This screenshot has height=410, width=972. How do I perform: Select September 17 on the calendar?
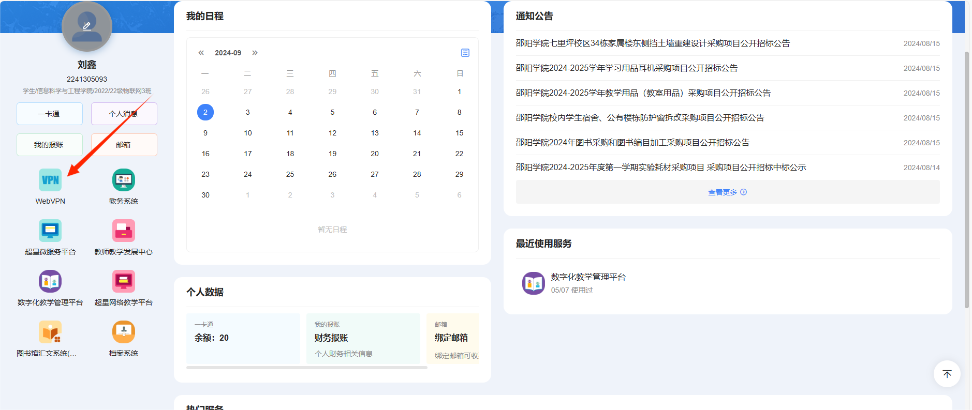tap(248, 154)
